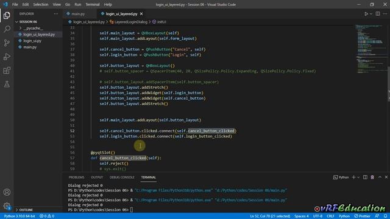
Task: Click initUI method breadcrumb
Action: (x=161, y=22)
